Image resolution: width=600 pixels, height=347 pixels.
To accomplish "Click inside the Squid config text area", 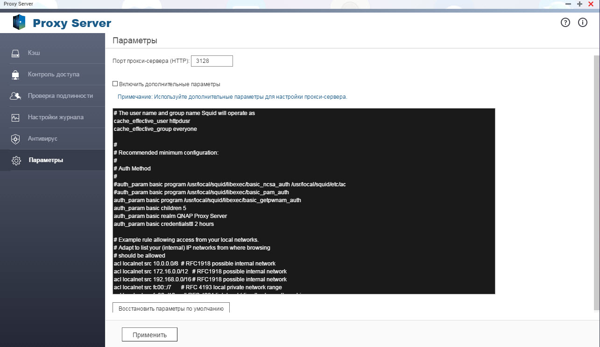I will click(304, 201).
